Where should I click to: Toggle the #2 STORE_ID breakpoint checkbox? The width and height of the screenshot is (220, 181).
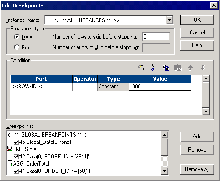coord(16,157)
